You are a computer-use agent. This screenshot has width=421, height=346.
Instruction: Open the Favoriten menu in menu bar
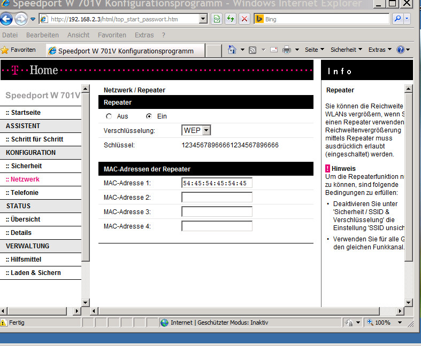[x=112, y=35]
